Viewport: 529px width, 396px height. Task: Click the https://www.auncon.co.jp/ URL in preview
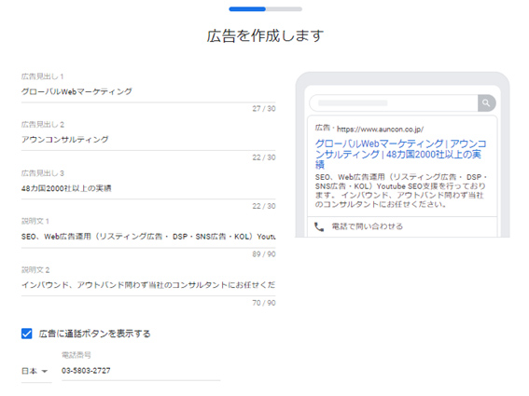point(380,130)
